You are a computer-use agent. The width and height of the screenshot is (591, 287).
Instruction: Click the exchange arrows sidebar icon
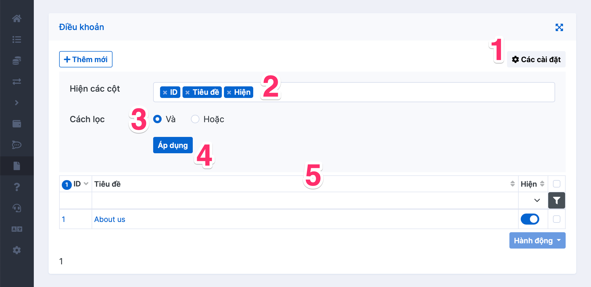coord(17,82)
